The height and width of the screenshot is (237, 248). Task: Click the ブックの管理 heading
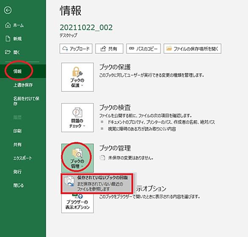(115, 148)
